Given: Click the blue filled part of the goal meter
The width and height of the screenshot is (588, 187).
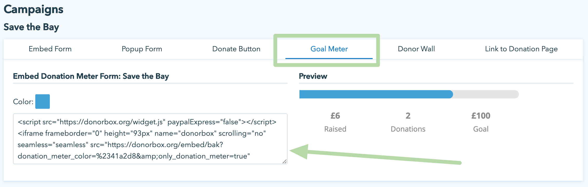Looking at the screenshot, I should [376, 94].
